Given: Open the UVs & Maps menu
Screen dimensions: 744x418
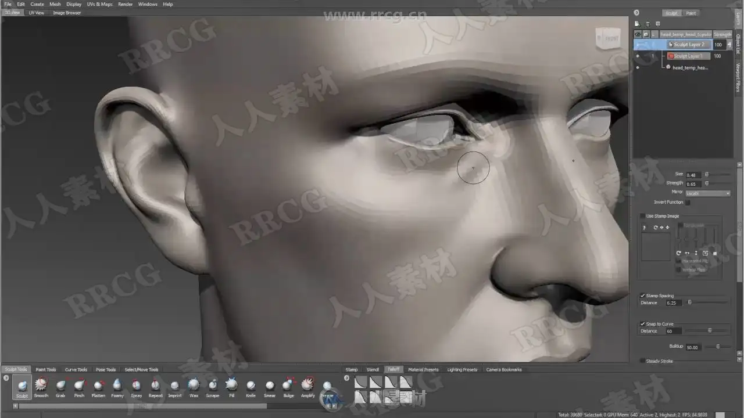Looking at the screenshot, I should coord(100,4).
